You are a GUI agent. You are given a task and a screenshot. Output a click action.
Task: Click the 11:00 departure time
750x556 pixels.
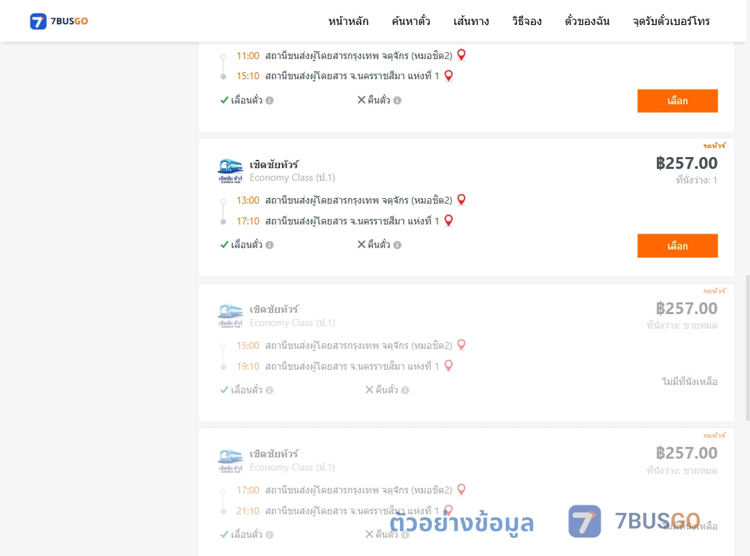(x=248, y=56)
